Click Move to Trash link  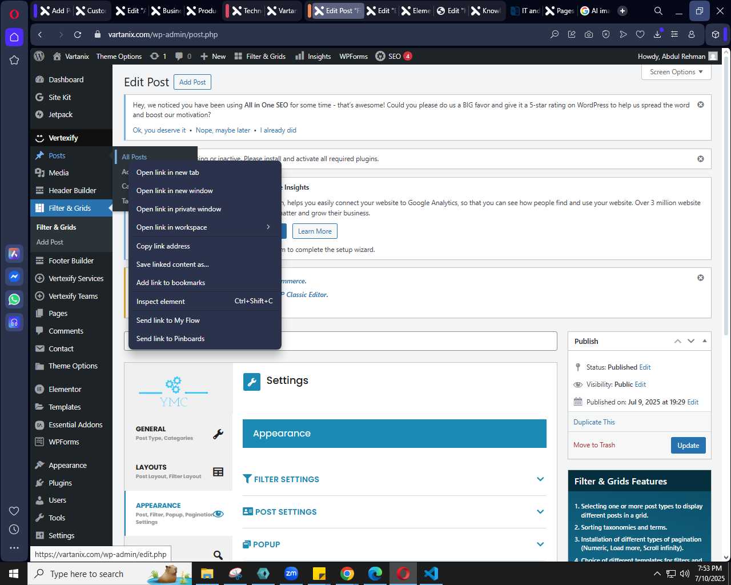click(x=594, y=445)
